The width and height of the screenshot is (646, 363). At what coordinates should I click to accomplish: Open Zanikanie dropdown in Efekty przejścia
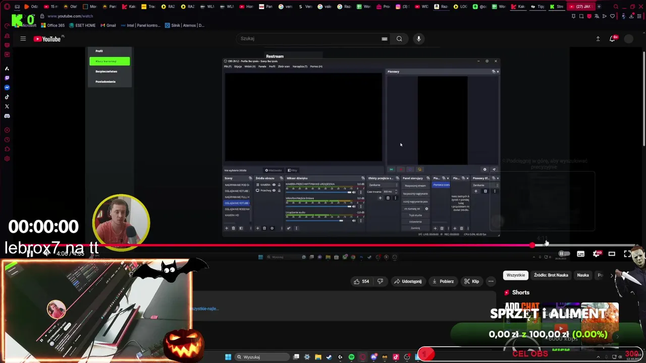click(x=383, y=185)
